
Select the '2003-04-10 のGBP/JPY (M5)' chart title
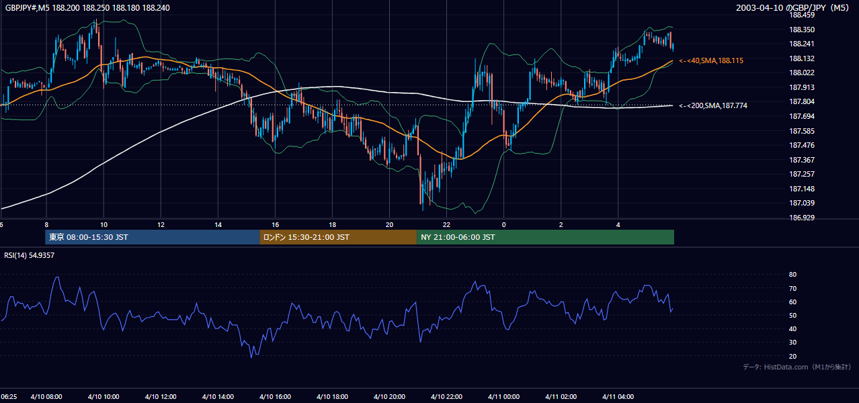pos(793,7)
